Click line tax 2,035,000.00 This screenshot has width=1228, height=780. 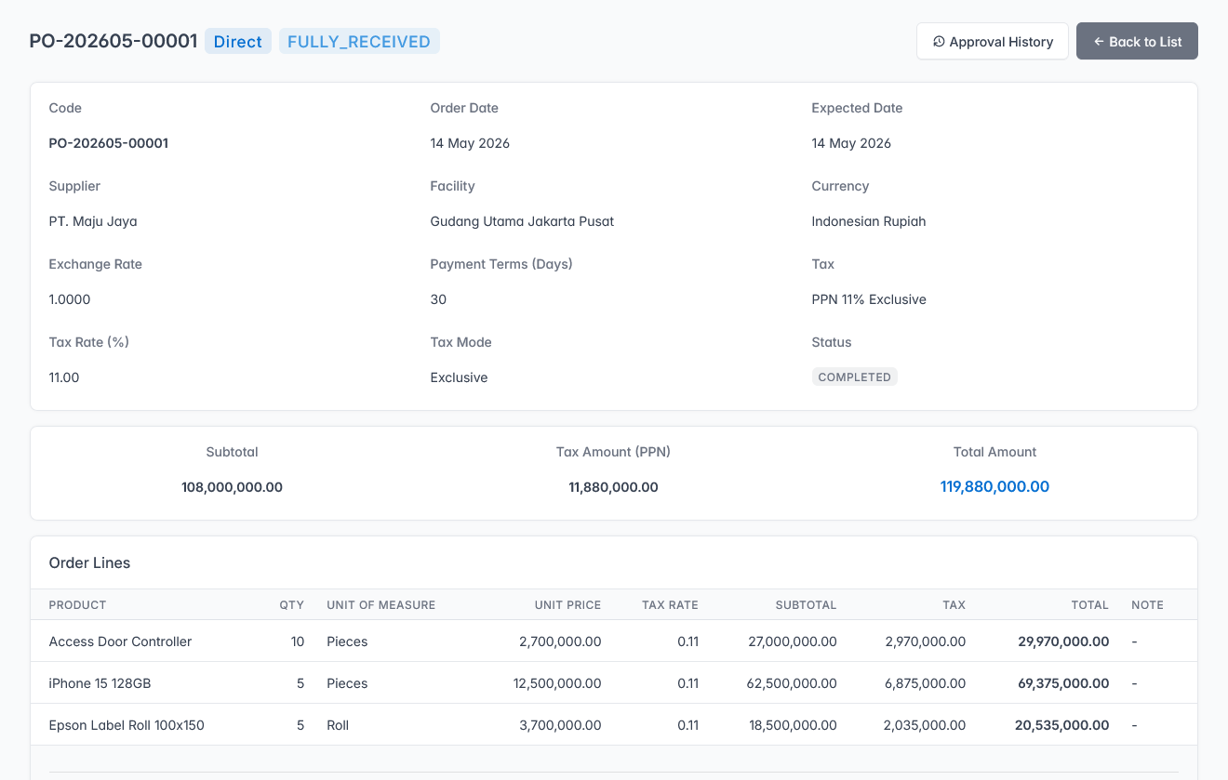click(x=925, y=725)
